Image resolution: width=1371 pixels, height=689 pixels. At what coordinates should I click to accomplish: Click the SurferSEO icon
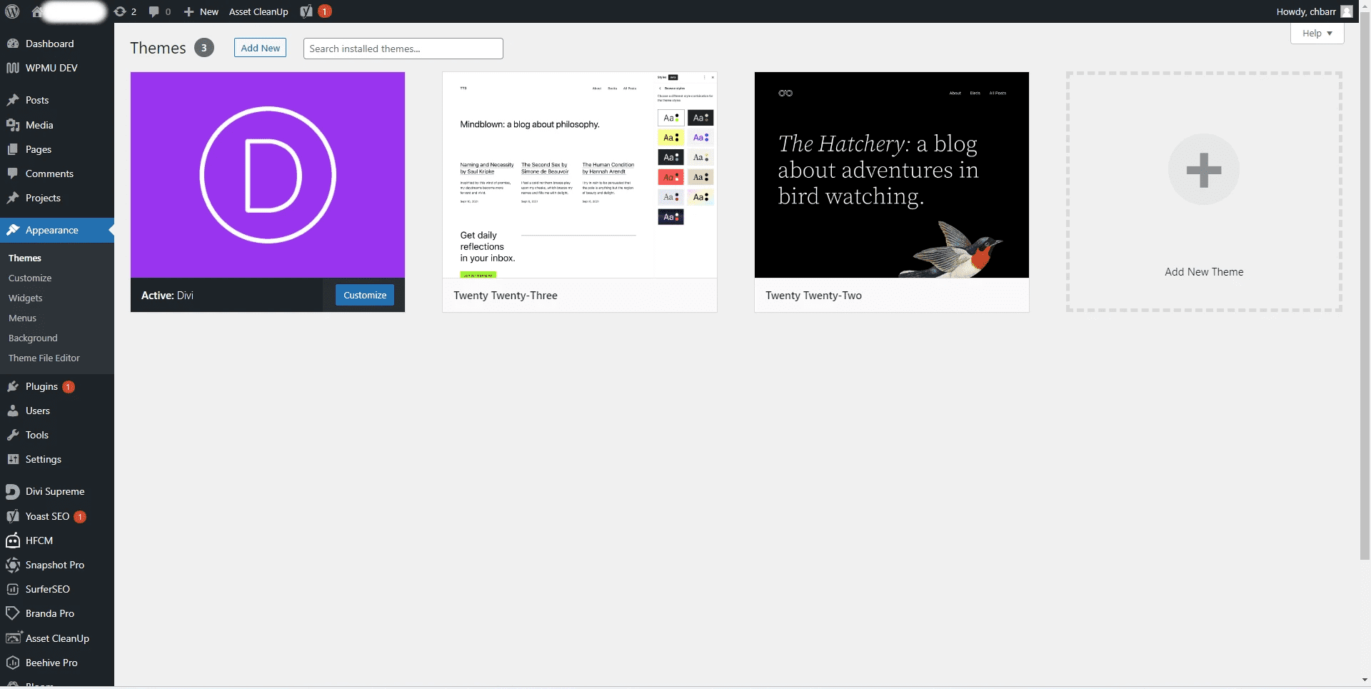coord(12,589)
